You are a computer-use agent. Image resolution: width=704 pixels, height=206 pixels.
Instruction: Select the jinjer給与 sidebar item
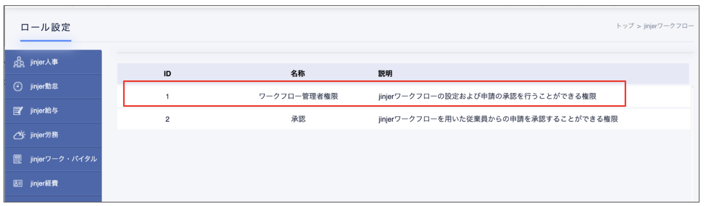[x=44, y=111]
